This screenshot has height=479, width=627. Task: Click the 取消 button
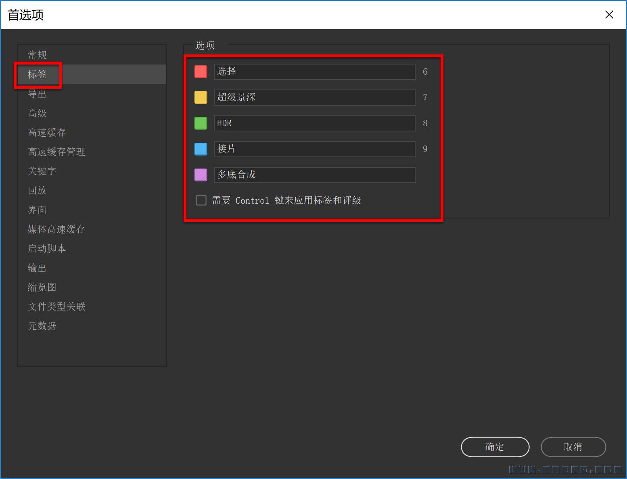click(573, 447)
